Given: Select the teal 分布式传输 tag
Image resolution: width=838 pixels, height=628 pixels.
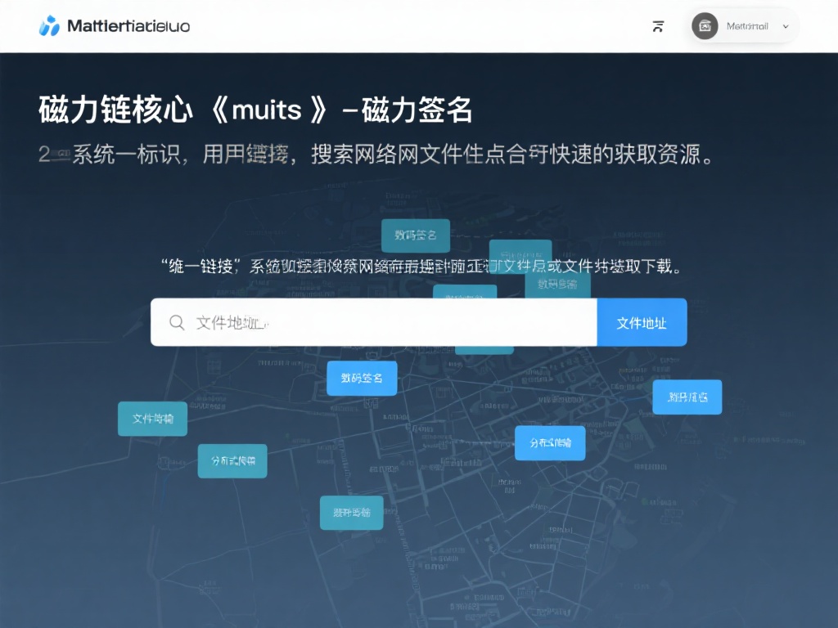Looking at the screenshot, I should (232, 461).
